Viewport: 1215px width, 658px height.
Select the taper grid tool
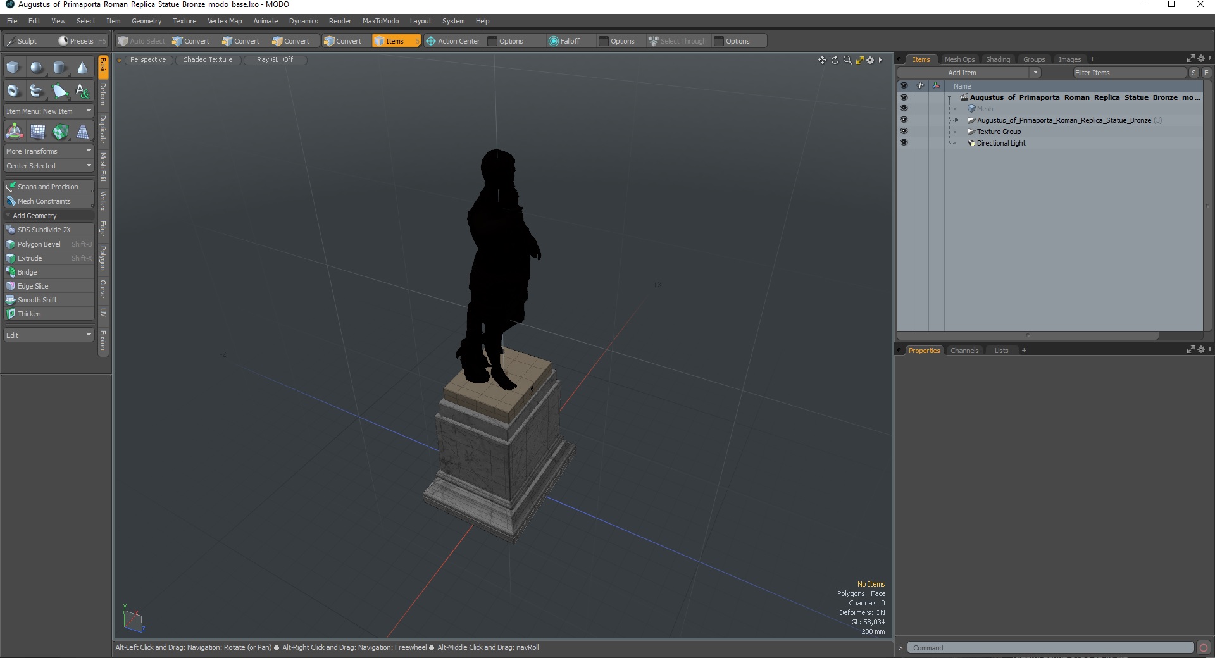click(x=83, y=132)
